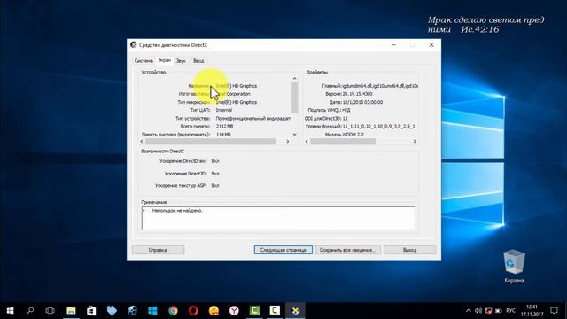
Task: Click 'DDI для Direct3D: 12' text
Action: tap(326, 118)
